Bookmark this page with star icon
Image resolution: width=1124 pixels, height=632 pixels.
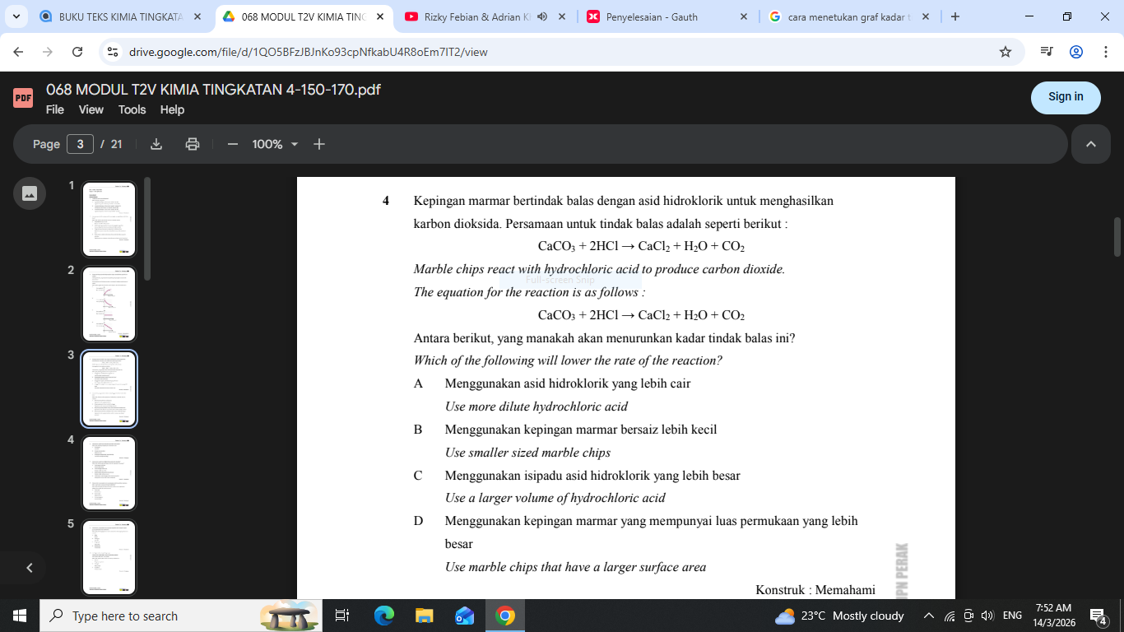coord(1005,52)
